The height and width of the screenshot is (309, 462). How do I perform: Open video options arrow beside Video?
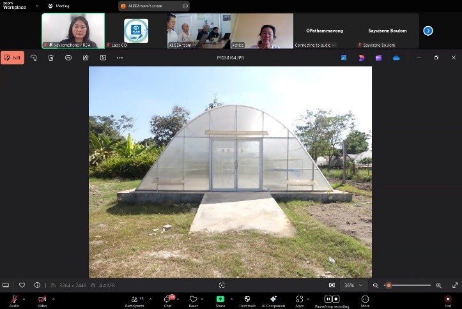coord(53,299)
